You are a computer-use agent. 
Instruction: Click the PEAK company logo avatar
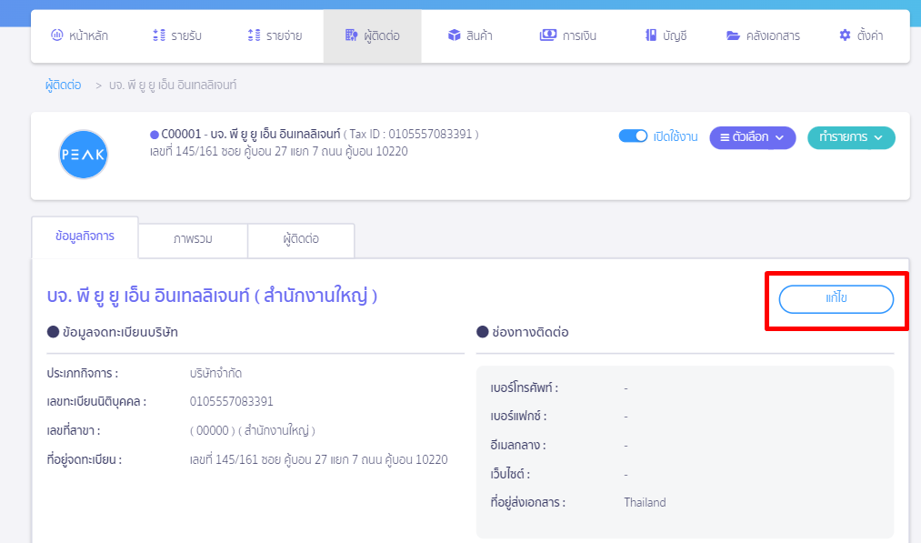tap(84, 155)
